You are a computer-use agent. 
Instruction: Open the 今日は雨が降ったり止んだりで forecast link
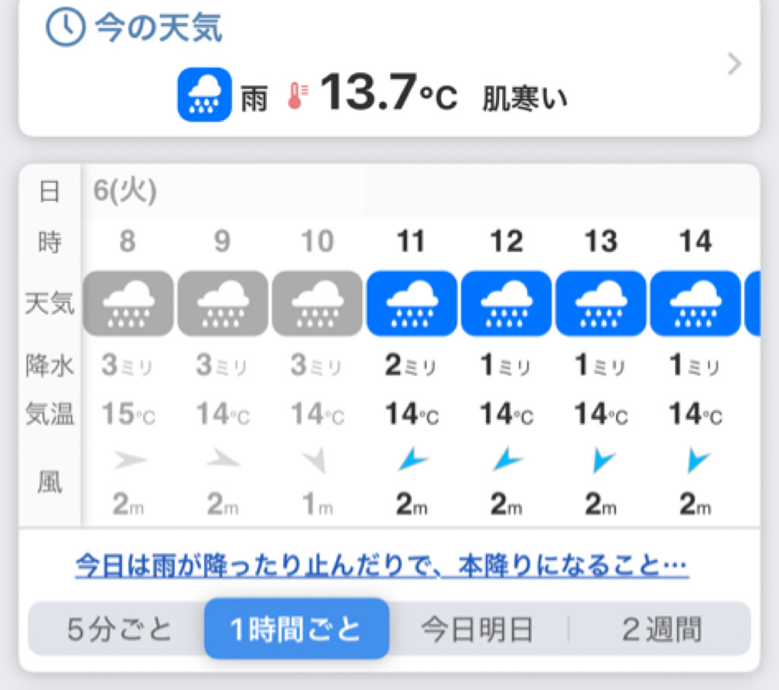click(382, 565)
